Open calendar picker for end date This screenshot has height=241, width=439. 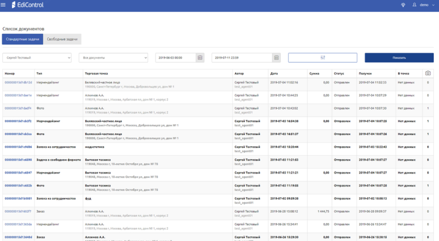coord(276,58)
